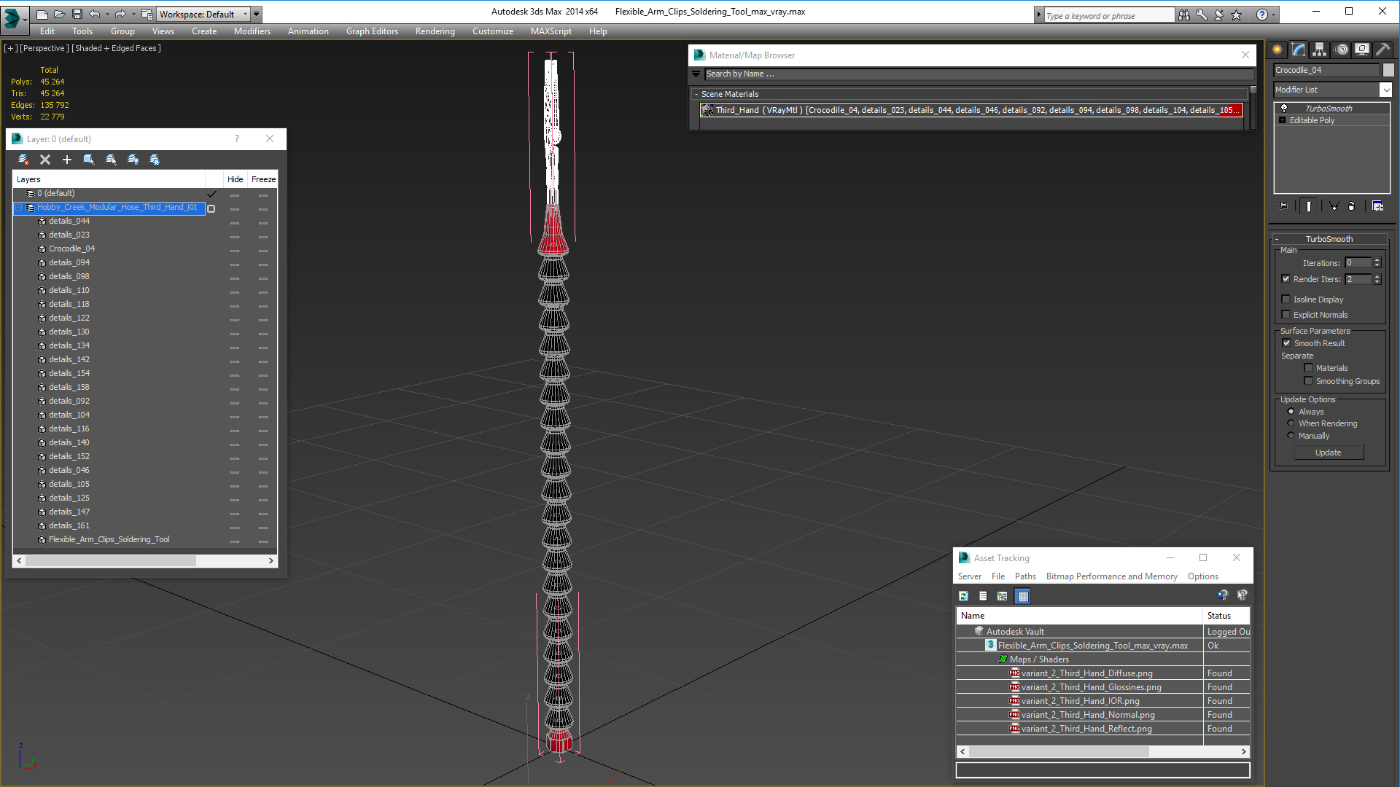Screen dimensions: 1400x787
Task: Click Refresh icon in Asset Tracking
Action: [963, 596]
